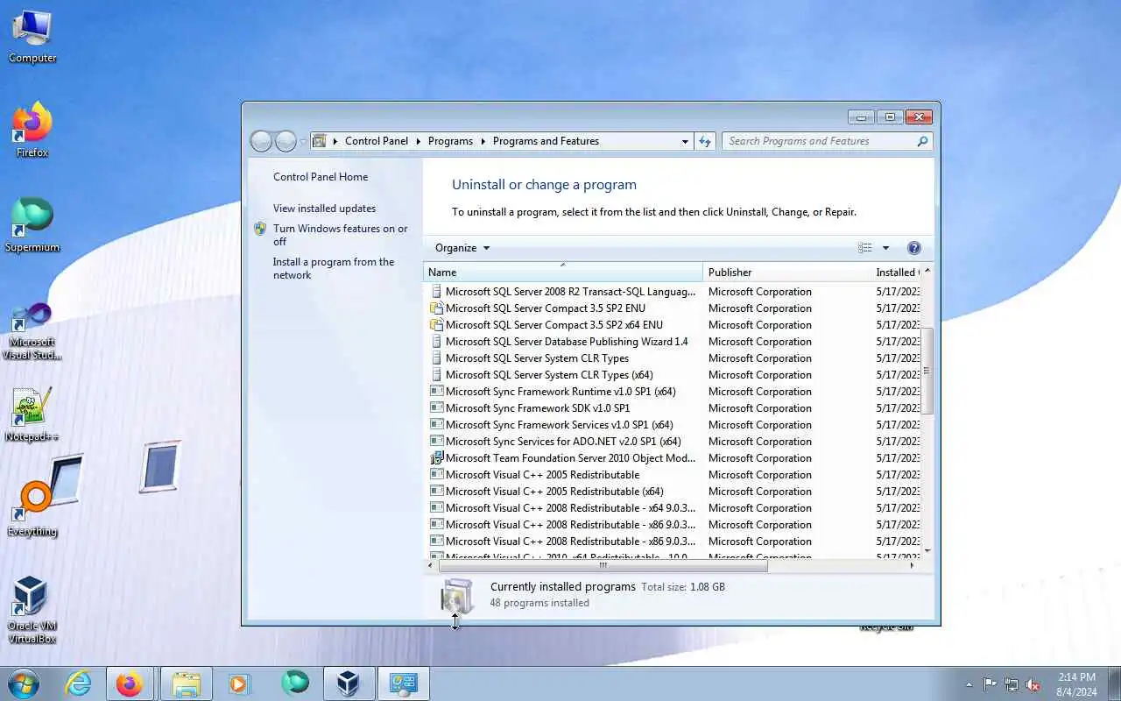The image size is (1121, 701).
Task: Open the Windows Start menu
Action: [24, 683]
